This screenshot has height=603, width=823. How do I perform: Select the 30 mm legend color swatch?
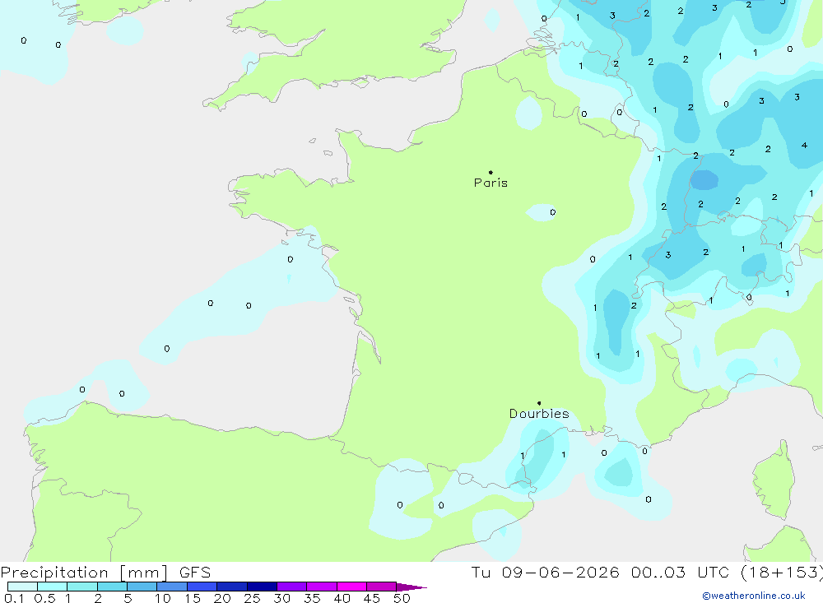(x=291, y=587)
